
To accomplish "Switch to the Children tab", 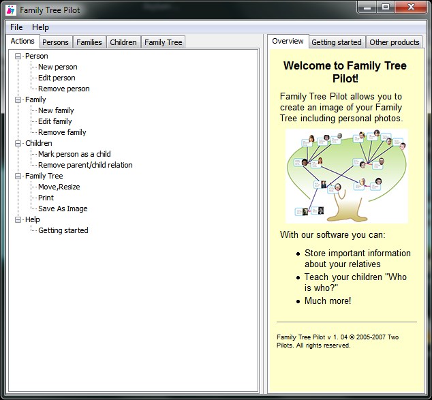I will (x=123, y=42).
